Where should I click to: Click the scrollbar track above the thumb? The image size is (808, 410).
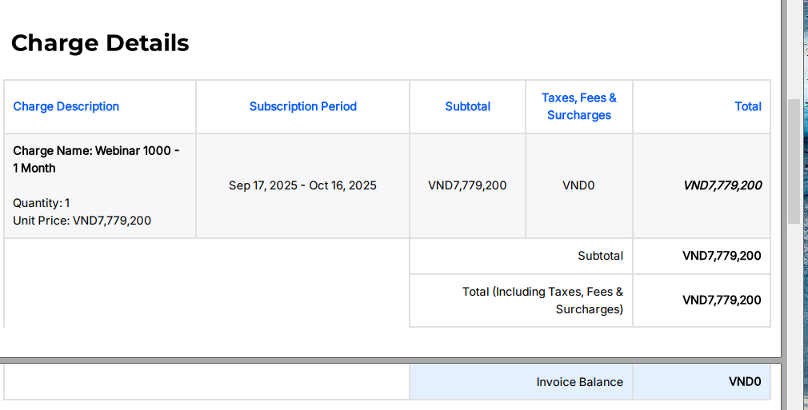(x=793, y=48)
